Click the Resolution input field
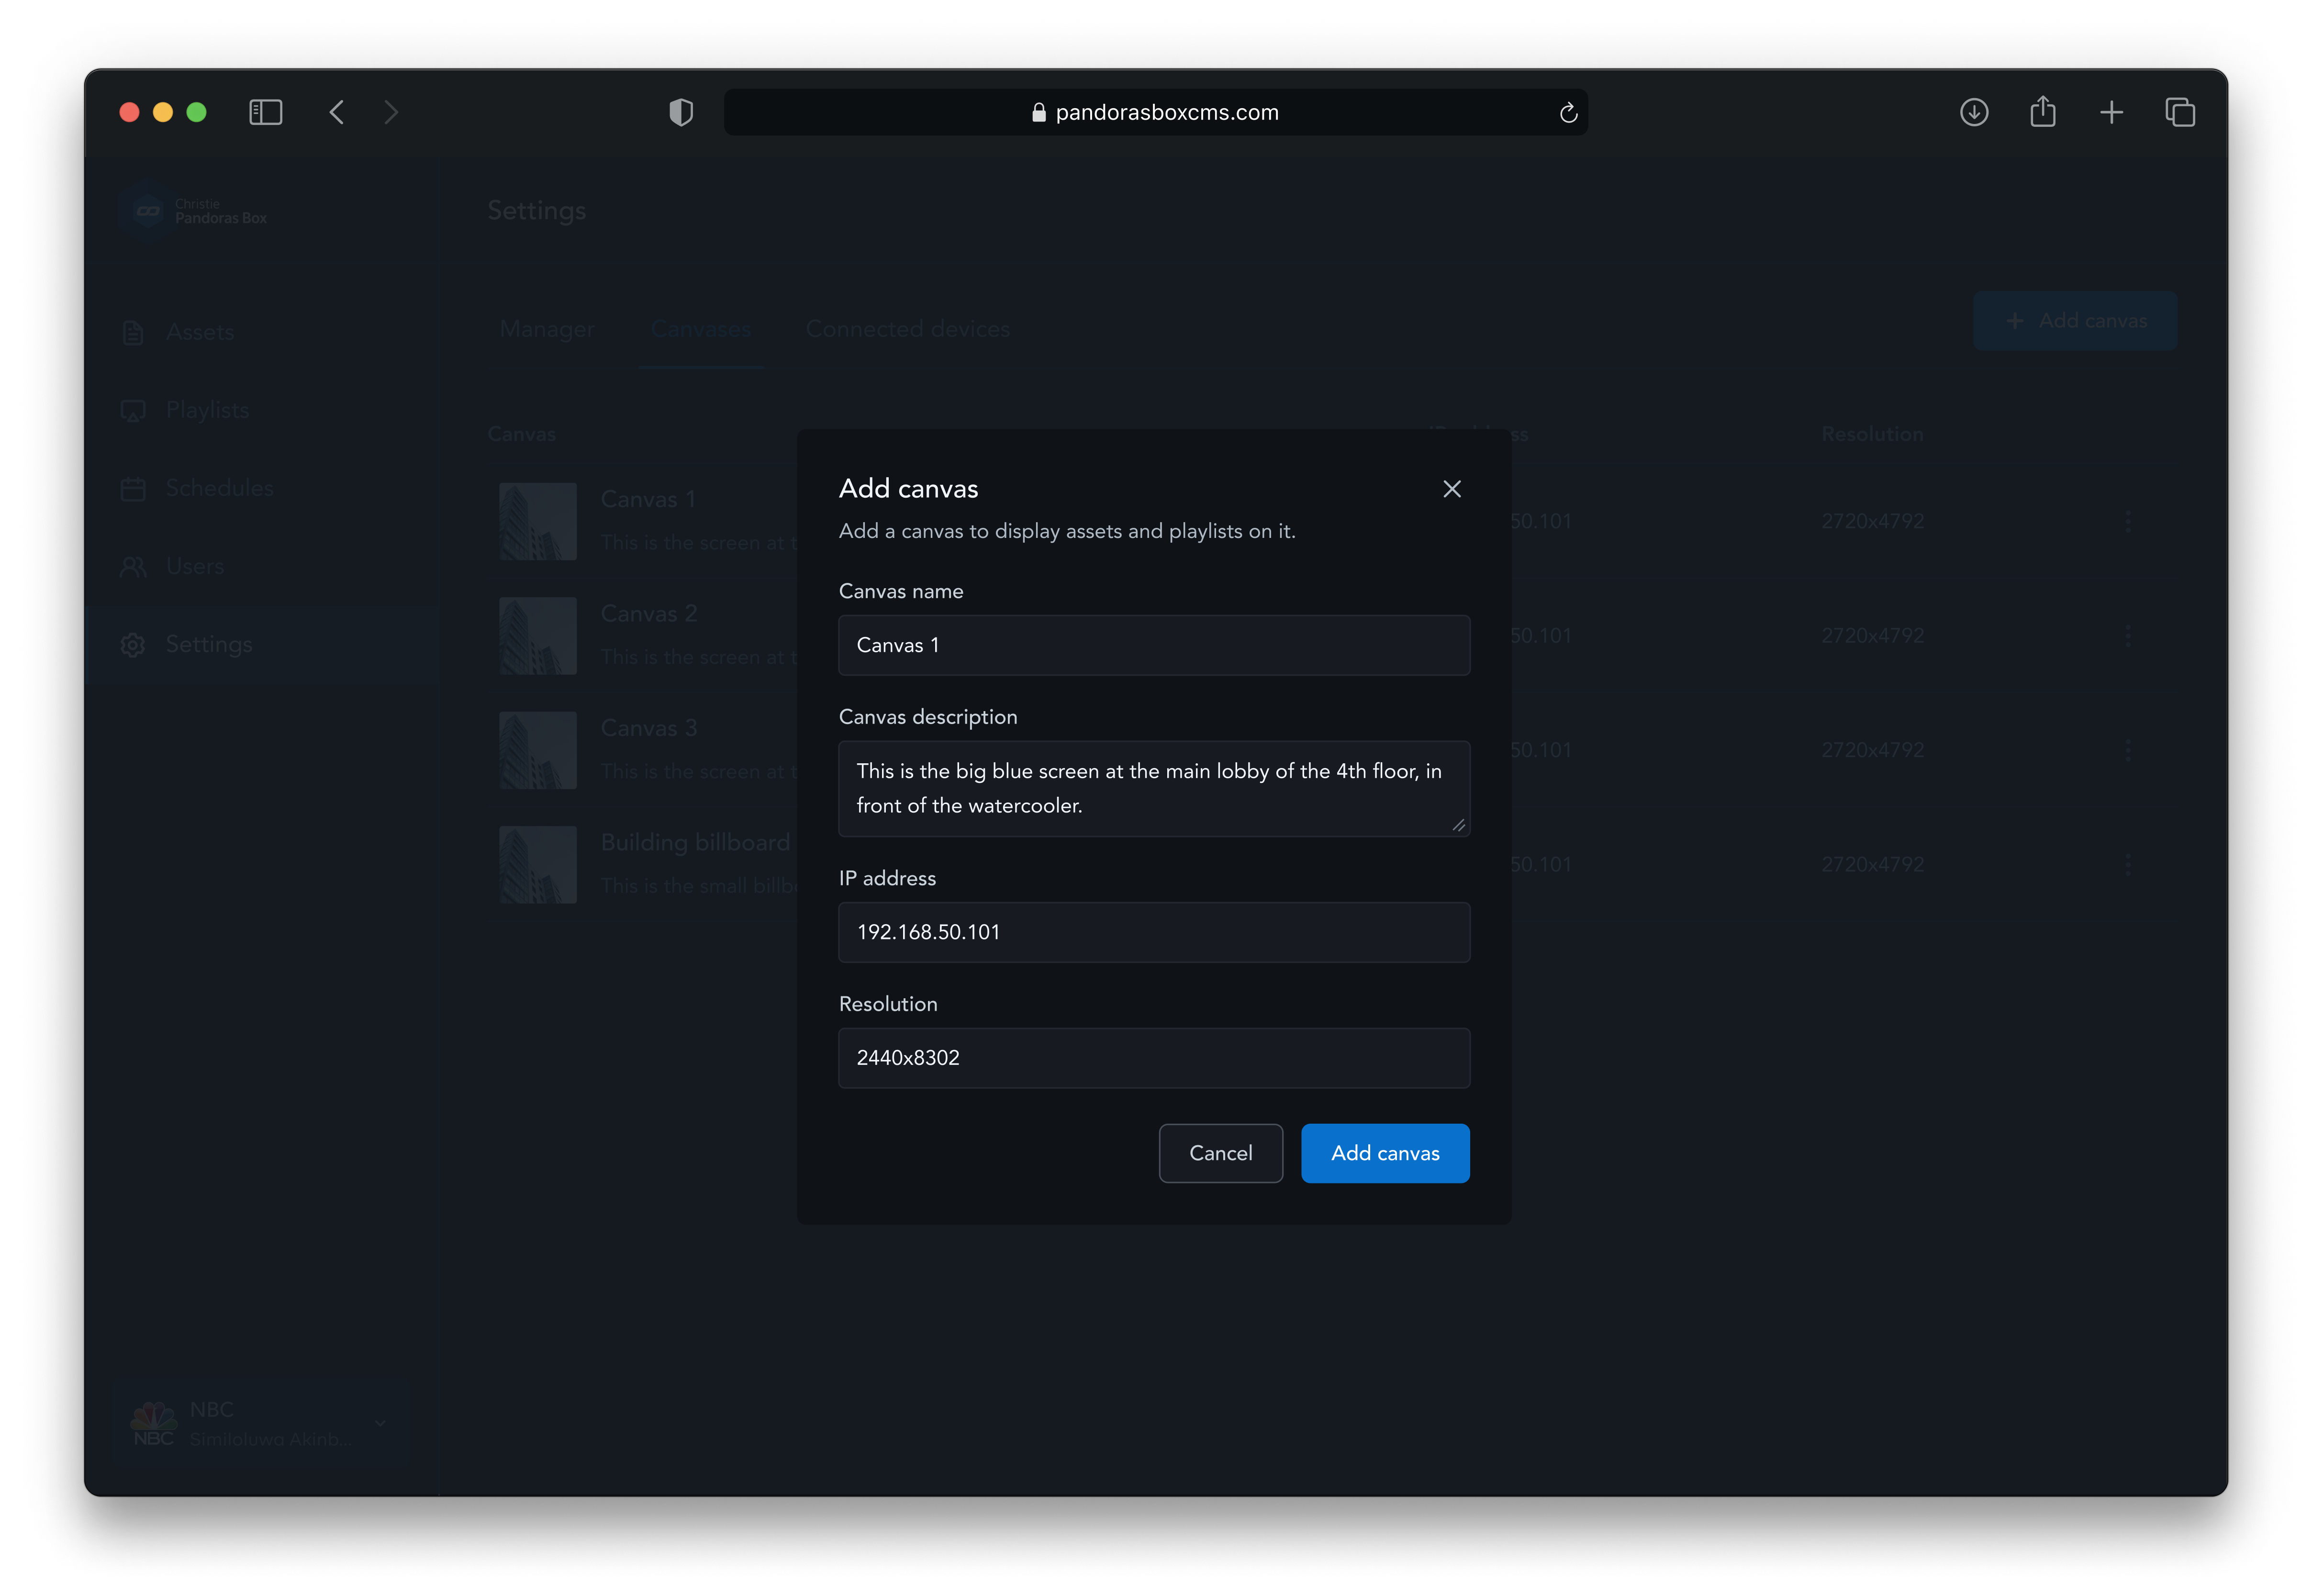2312x1596 pixels. pos(1153,1058)
